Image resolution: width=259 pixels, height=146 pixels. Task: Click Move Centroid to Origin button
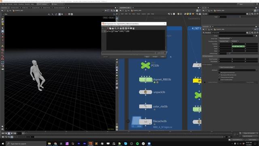(x=227, y=67)
